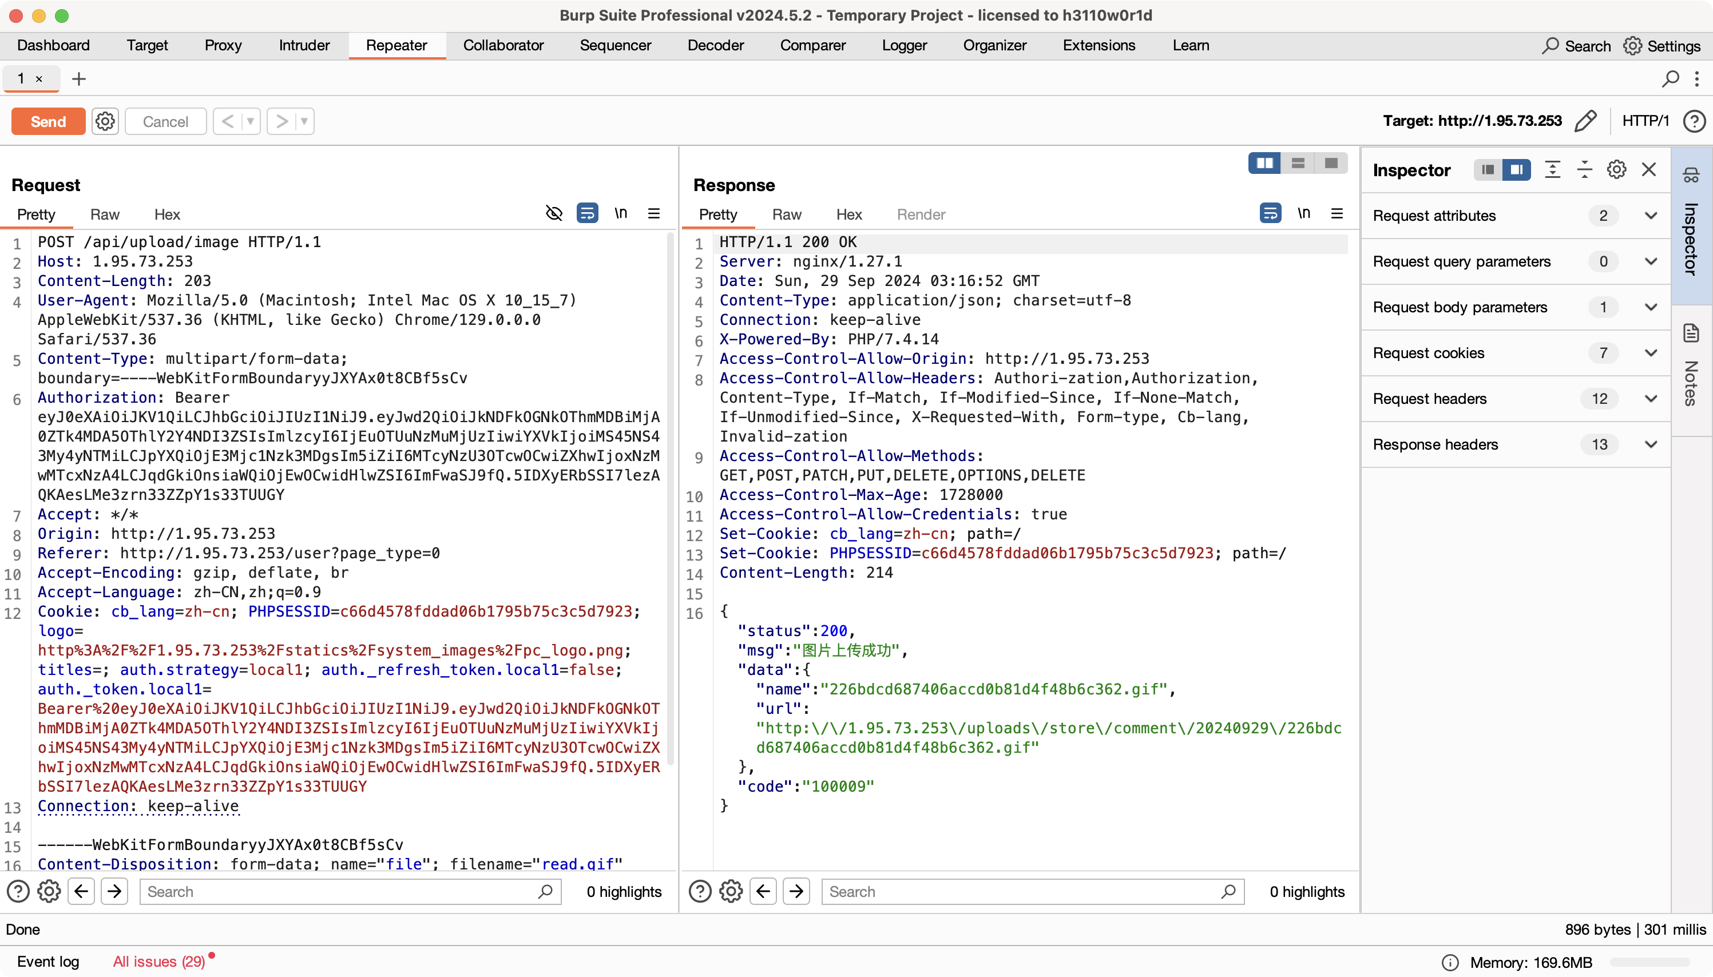Viewport: 1713px width, 977px height.
Task: Edit the target with pencil icon
Action: [x=1585, y=121]
